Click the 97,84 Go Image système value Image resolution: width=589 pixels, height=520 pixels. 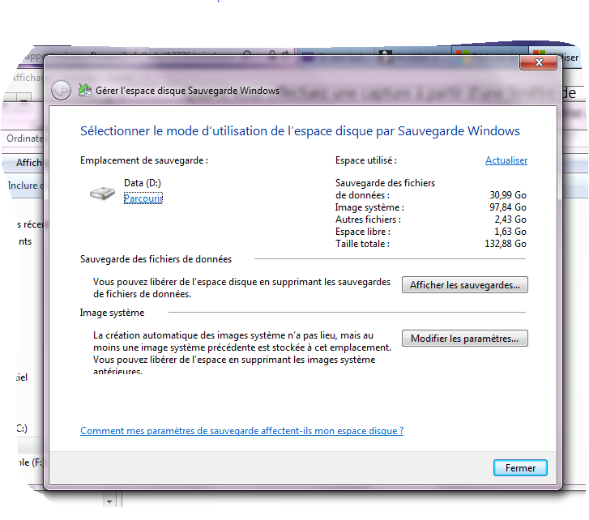[508, 207]
